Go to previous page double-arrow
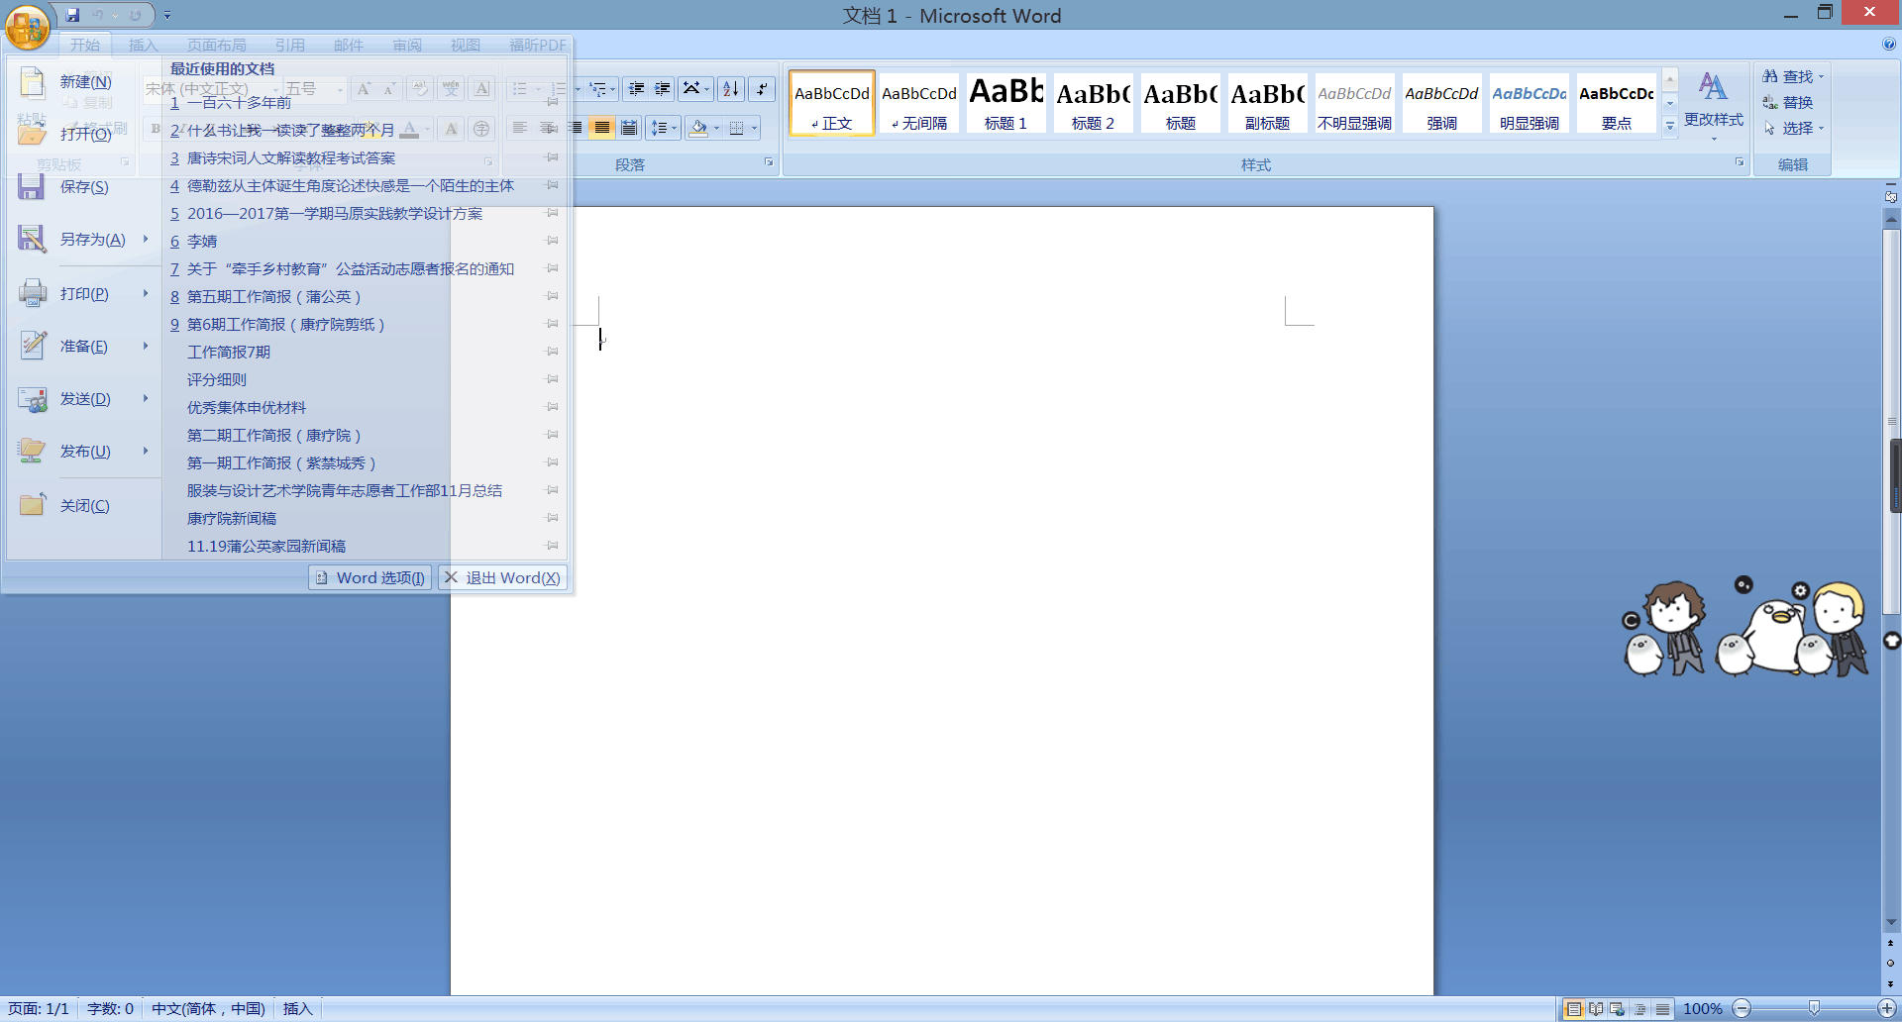1902x1022 pixels. click(1890, 943)
